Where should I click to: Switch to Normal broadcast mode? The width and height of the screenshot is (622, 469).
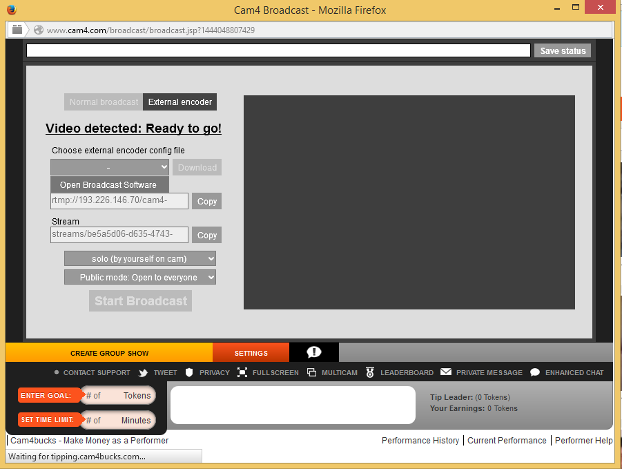pos(104,102)
